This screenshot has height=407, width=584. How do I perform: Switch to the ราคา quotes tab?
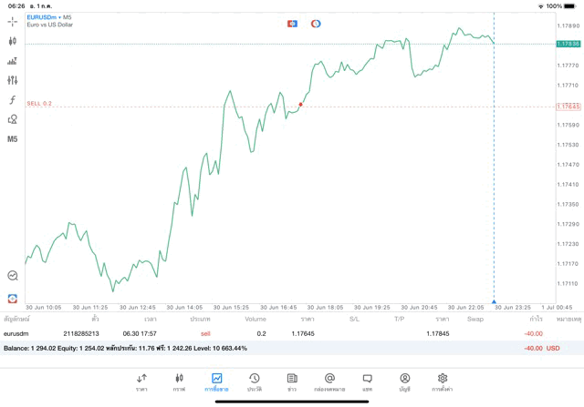tap(141, 382)
